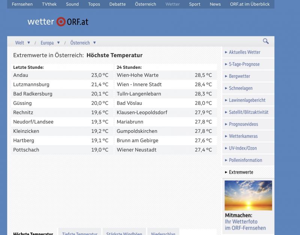Screen dimensions: 300x235
Task: Expand the Europa dropdown arrow
Action: click(x=59, y=43)
